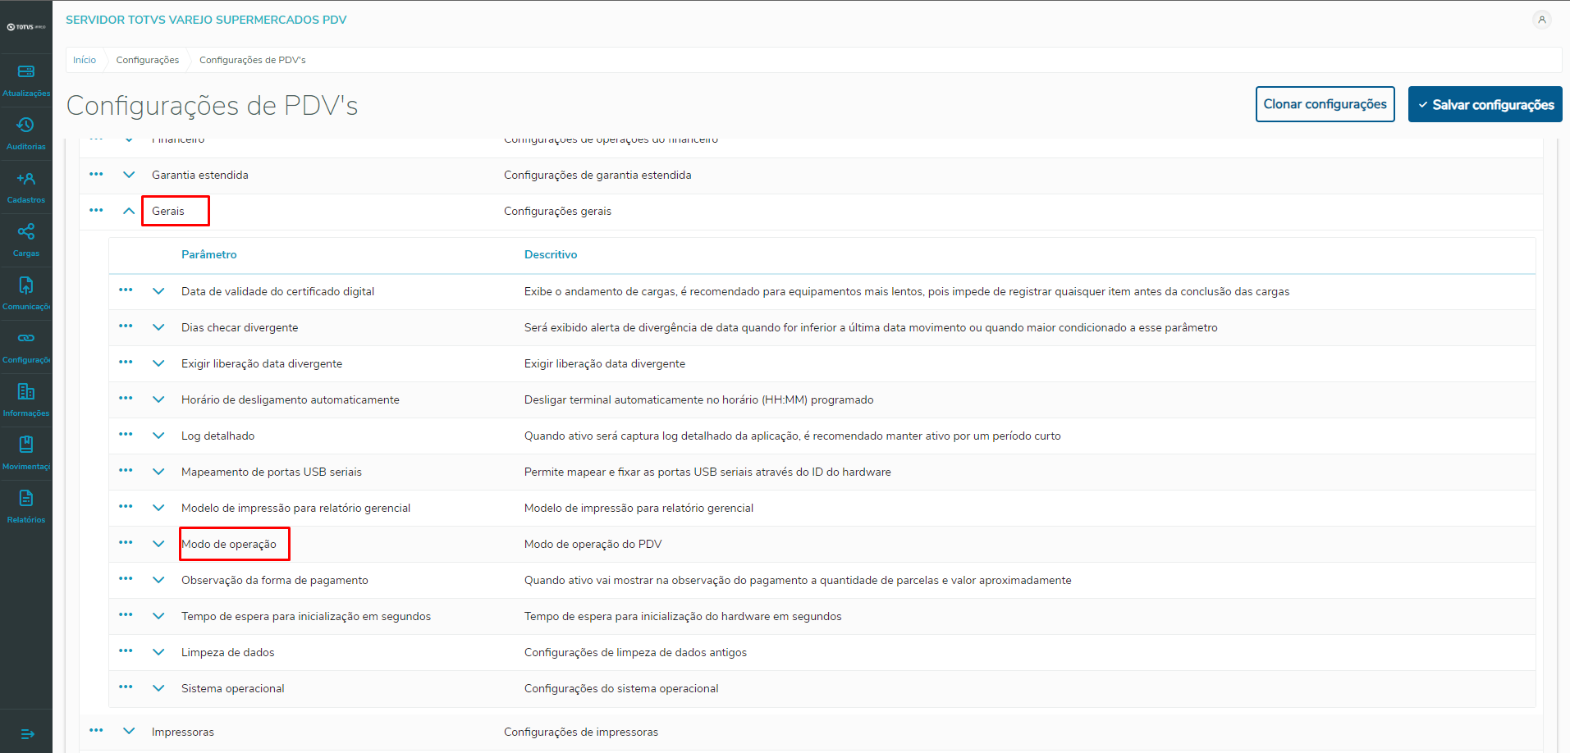The height and width of the screenshot is (753, 1570).
Task: Click the TOTVS logo
Action: click(26, 27)
